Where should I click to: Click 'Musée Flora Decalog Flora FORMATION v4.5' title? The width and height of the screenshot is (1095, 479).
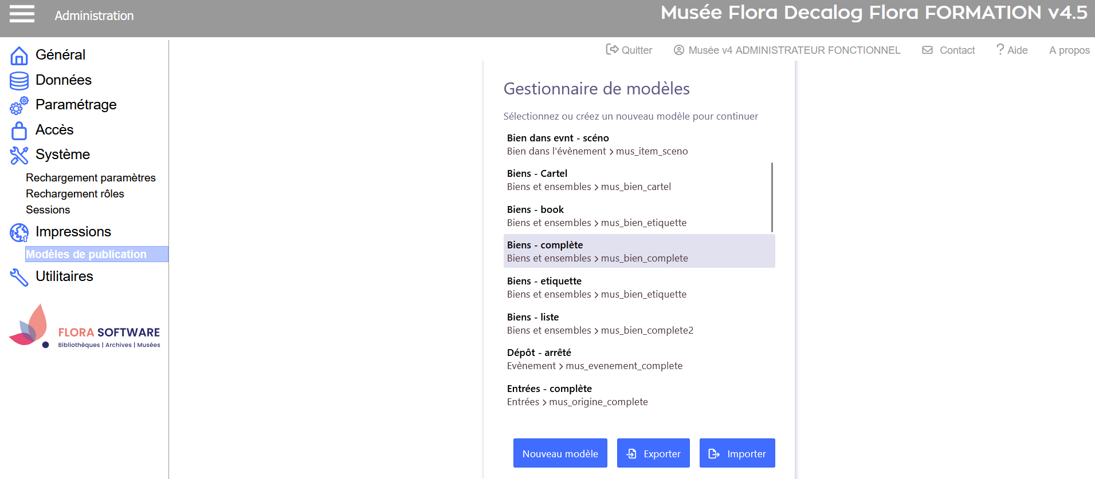[874, 13]
